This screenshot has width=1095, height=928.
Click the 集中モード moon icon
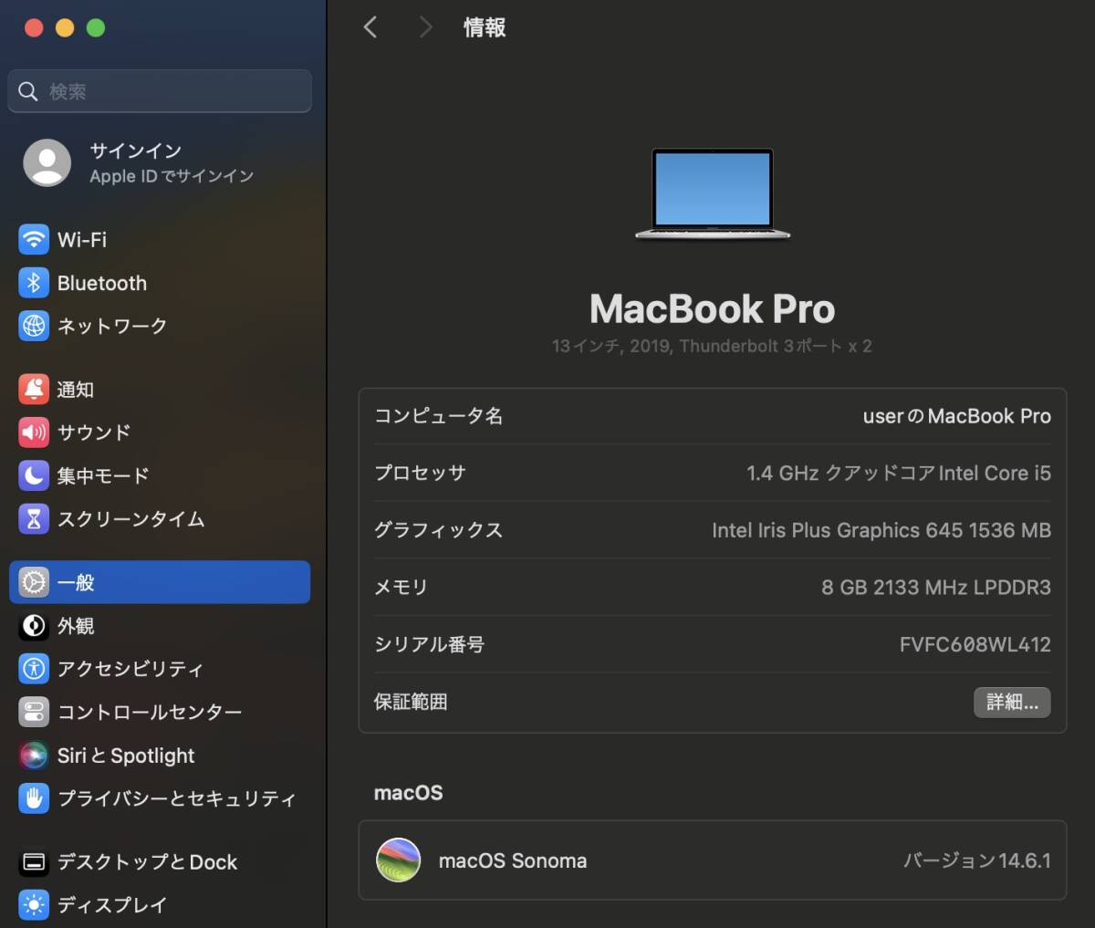click(x=34, y=475)
